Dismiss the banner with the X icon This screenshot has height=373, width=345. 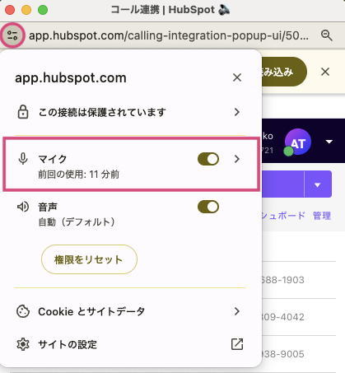325,72
